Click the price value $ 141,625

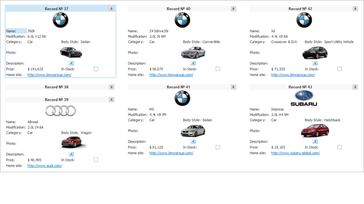(x=35, y=69)
